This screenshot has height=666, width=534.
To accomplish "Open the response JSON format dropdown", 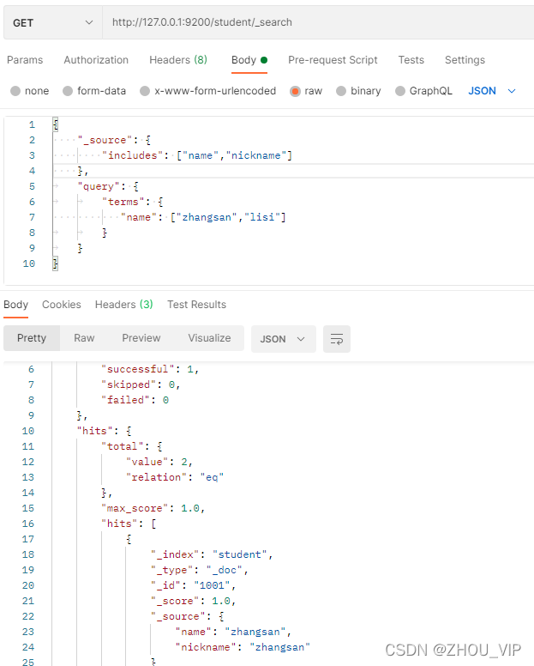I will point(284,339).
